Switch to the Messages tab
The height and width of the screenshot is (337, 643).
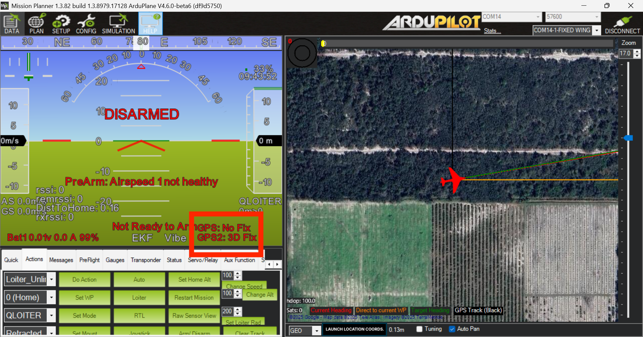click(61, 260)
